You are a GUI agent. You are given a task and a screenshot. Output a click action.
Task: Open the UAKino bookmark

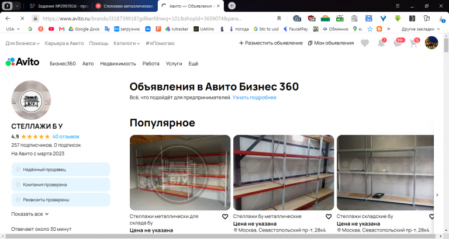tap(204, 29)
